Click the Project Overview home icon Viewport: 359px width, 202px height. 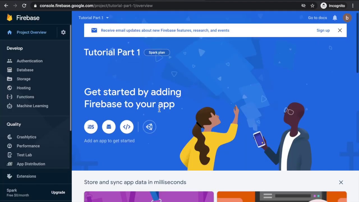(10, 32)
